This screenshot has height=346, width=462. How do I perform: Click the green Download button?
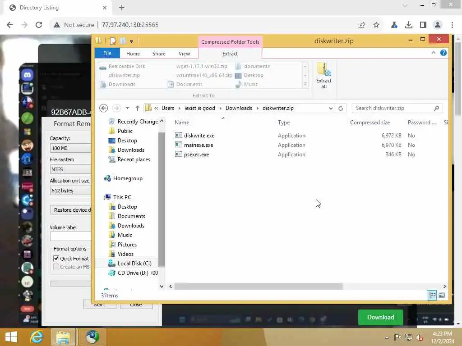tap(380, 317)
